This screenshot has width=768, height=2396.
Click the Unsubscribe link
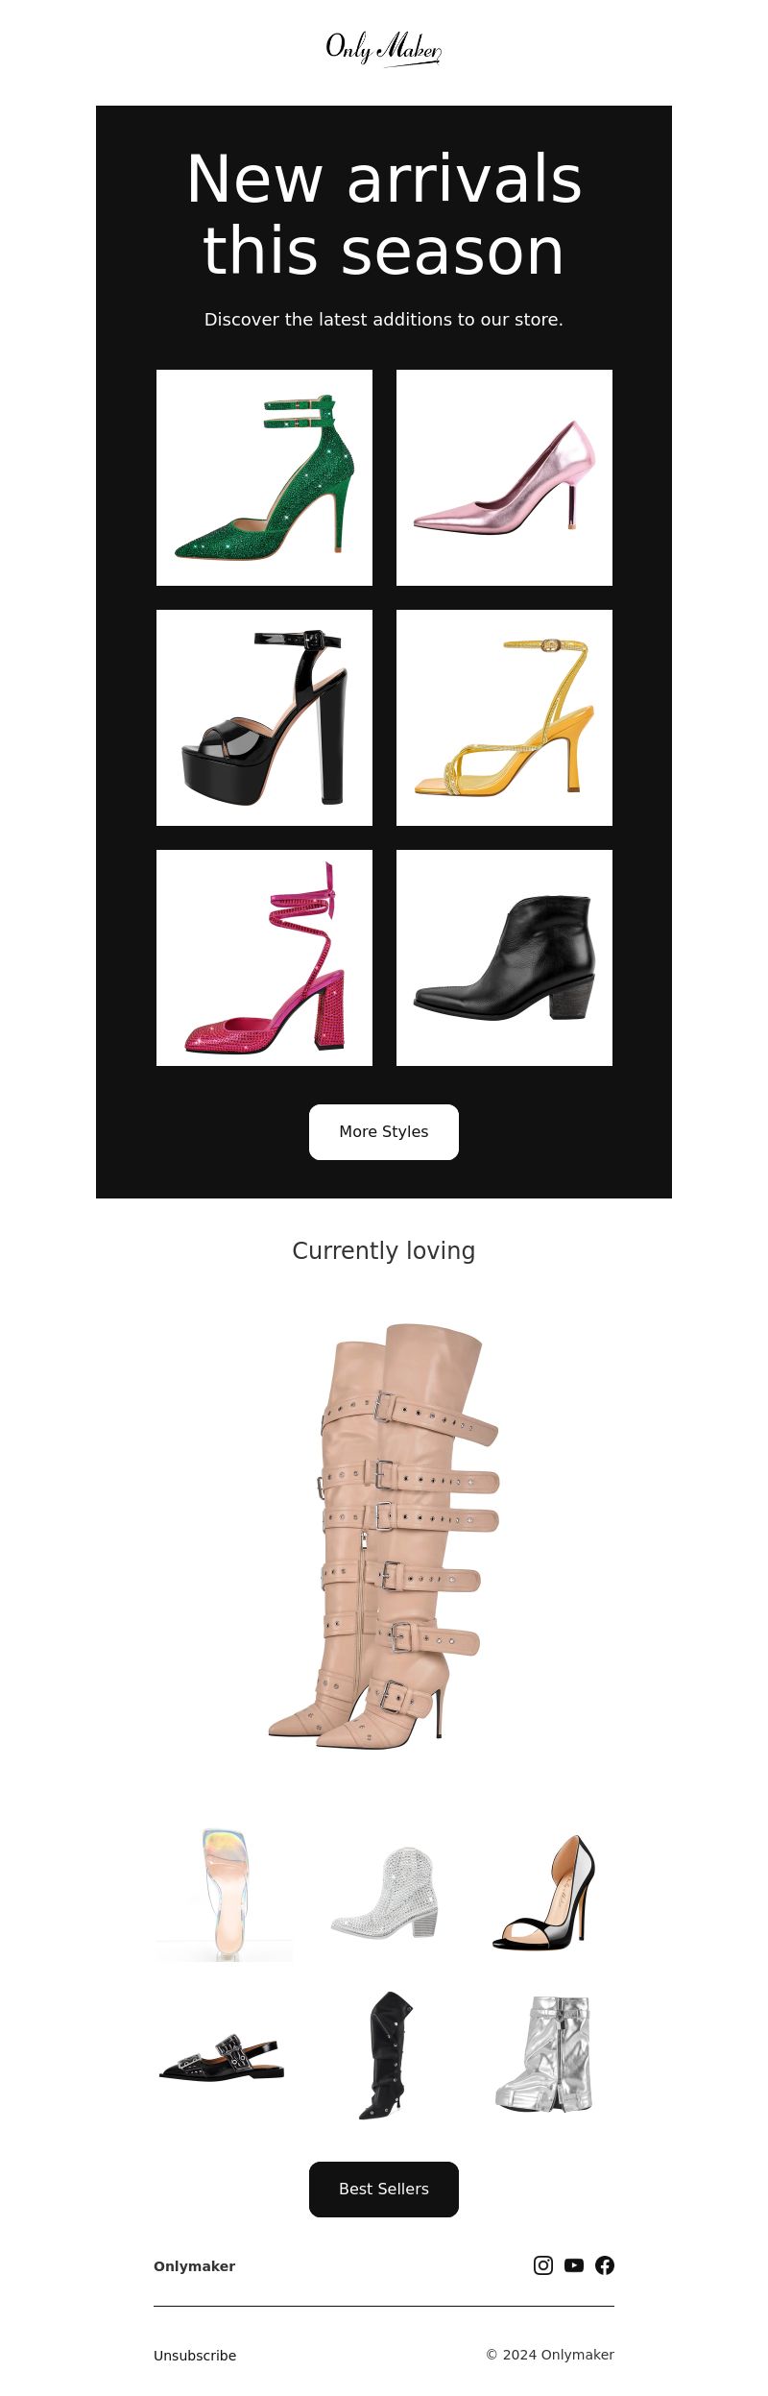click(195, 2356)
